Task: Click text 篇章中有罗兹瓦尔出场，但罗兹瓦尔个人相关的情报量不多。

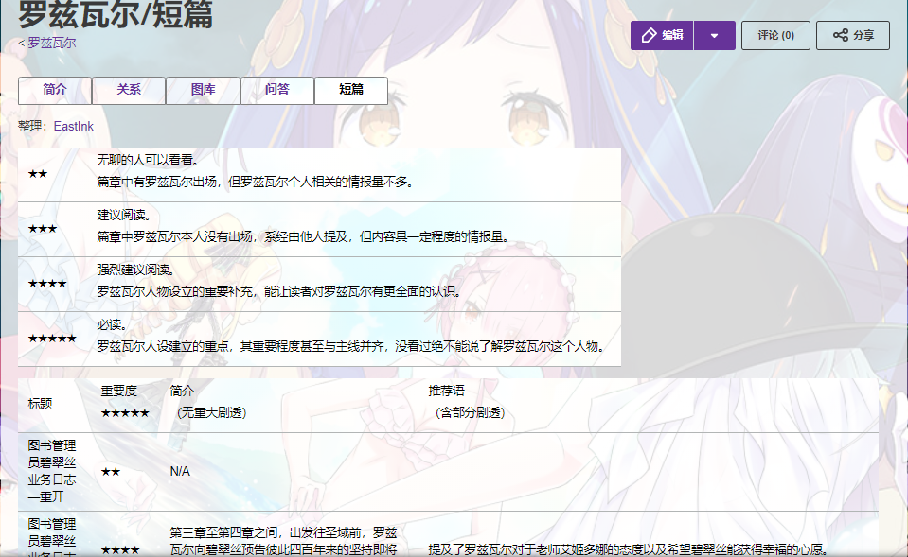Action: 255,183
